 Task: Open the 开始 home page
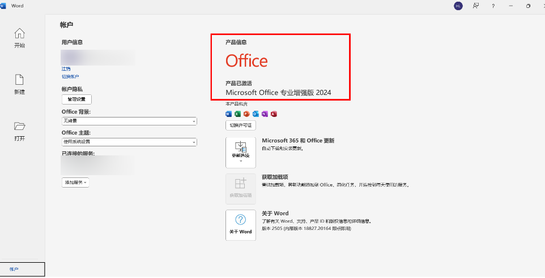(19, 38)
